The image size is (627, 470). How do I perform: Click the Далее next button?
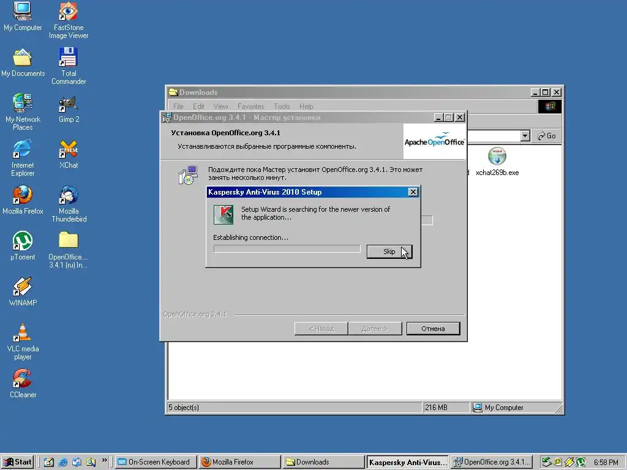(x=375, y=329)
